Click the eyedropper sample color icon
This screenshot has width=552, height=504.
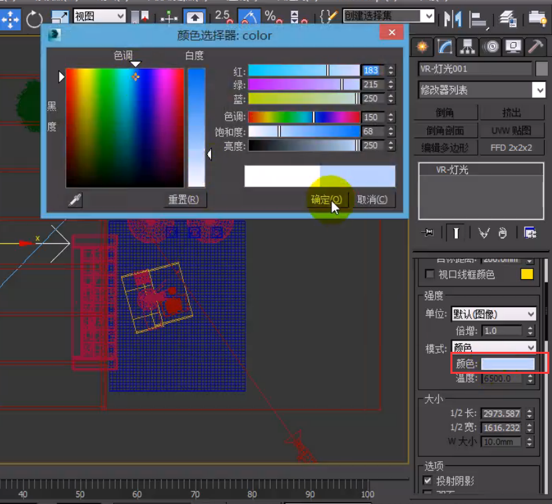(75, 200)
